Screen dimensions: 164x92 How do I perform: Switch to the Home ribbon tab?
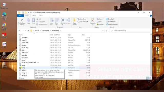(27, 16)
